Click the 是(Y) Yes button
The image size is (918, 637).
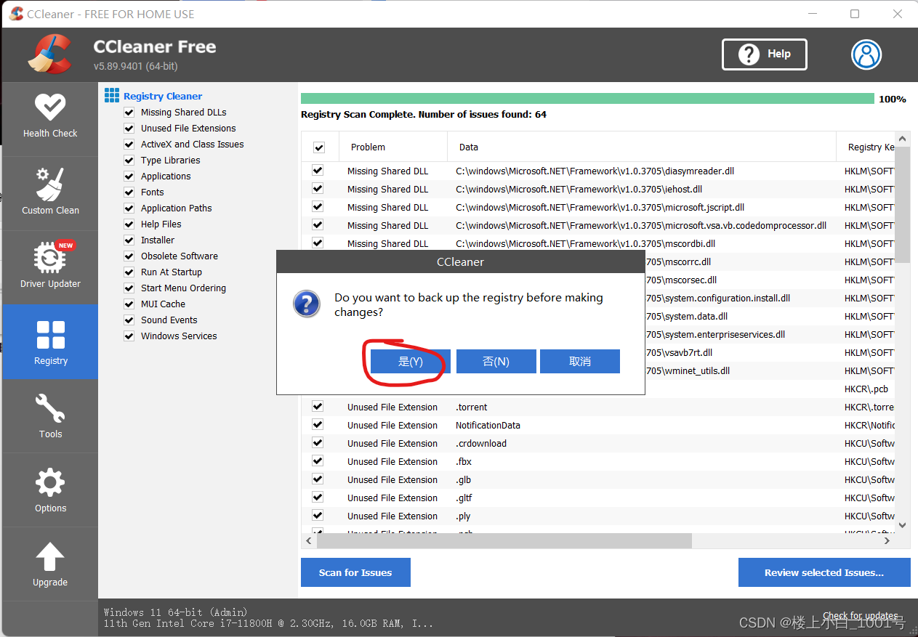pyautogui.click(x=411, y=361)
